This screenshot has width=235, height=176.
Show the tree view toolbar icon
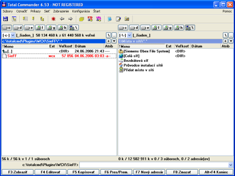[x=42, y=19]
